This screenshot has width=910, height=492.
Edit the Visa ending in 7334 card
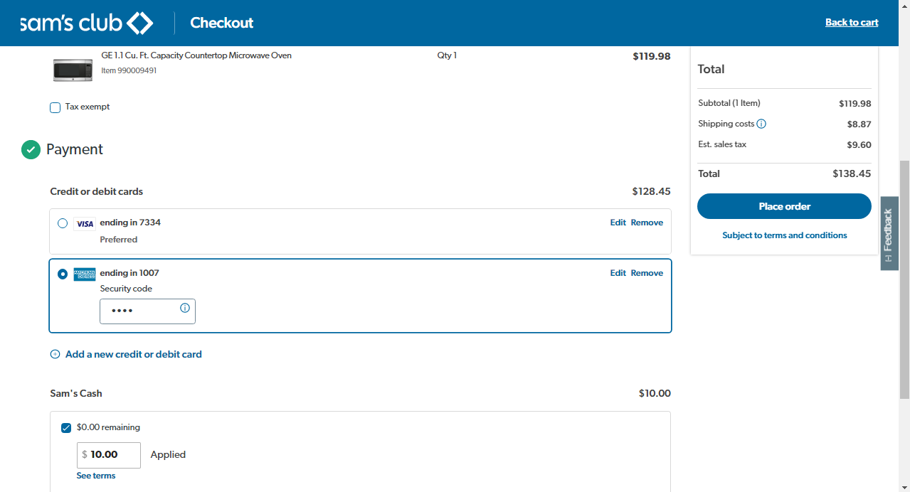[618, 223]
